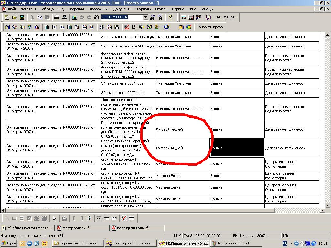
Task: Click the New document icon
Action: tap(7, 17)
